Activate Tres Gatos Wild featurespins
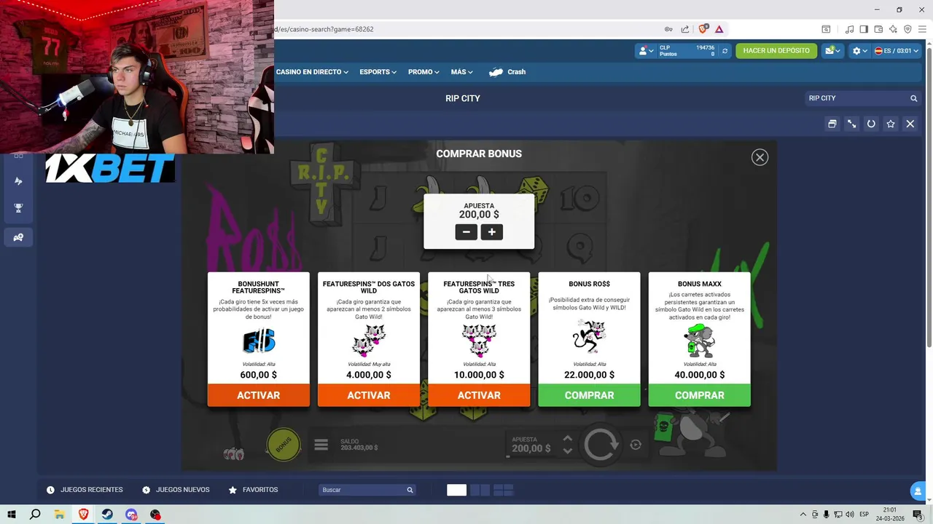This screenshot has width=933, height=524. pyautogui.click(x=479, y=395)
